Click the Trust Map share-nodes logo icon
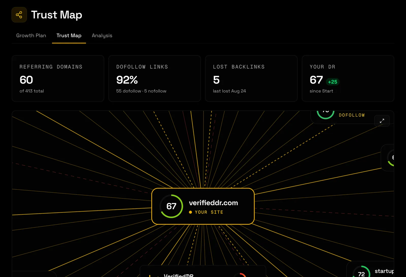 (x=19, y=15)
